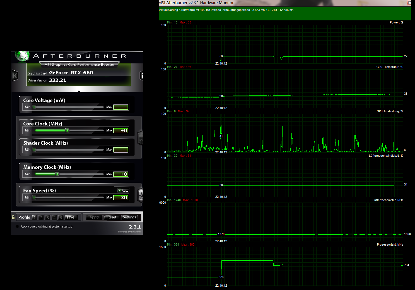Close the Hardware Monitor window

(409, 3)
